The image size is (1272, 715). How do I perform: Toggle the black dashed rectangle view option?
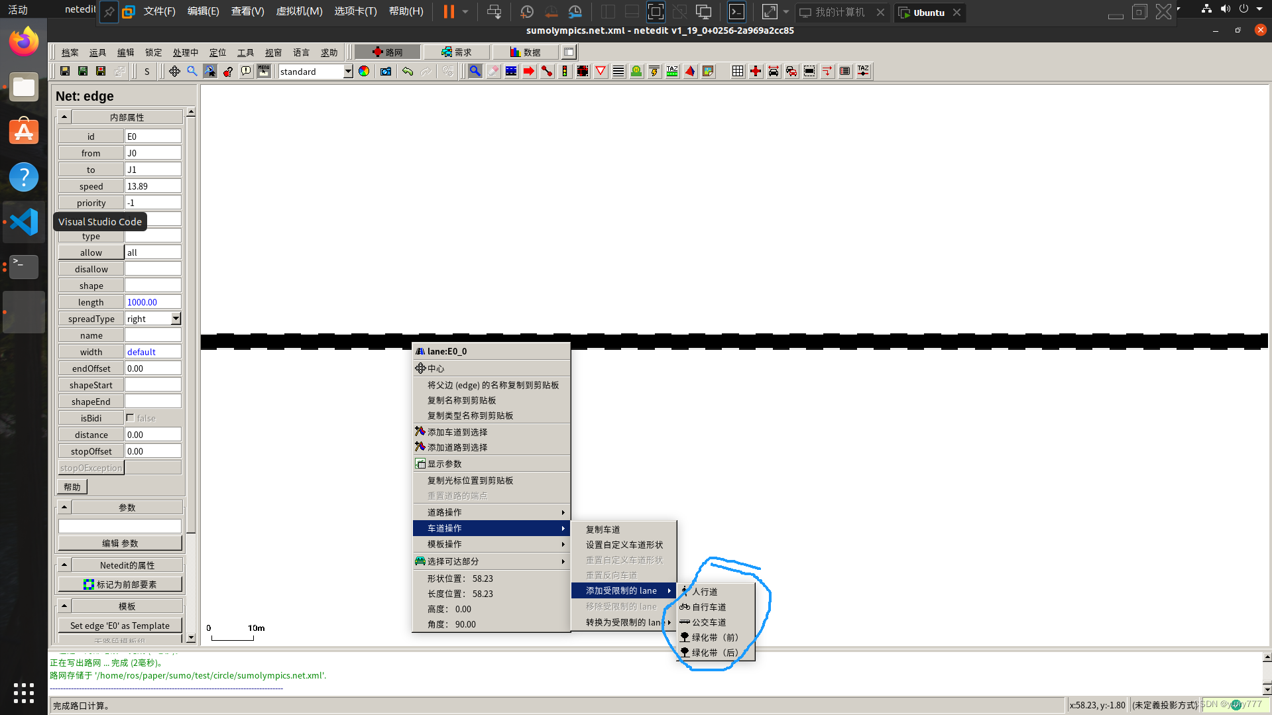tap(809, 72)
